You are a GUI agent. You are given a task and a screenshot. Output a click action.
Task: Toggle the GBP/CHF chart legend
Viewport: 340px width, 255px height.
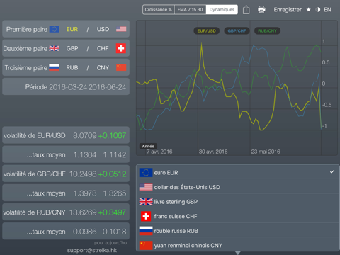click(237, 31)
